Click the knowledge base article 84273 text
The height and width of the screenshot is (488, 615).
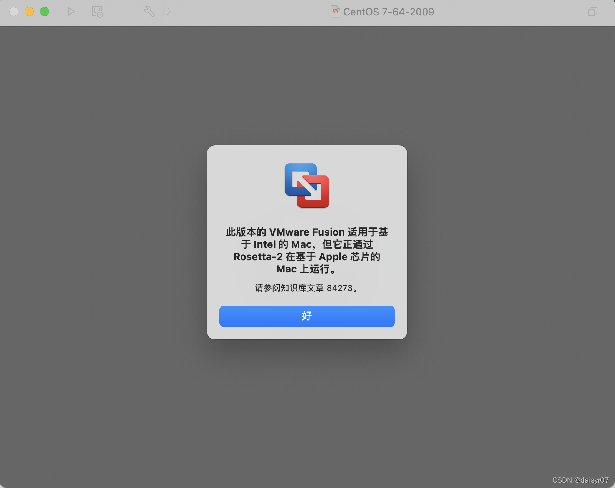click(307, 288)
